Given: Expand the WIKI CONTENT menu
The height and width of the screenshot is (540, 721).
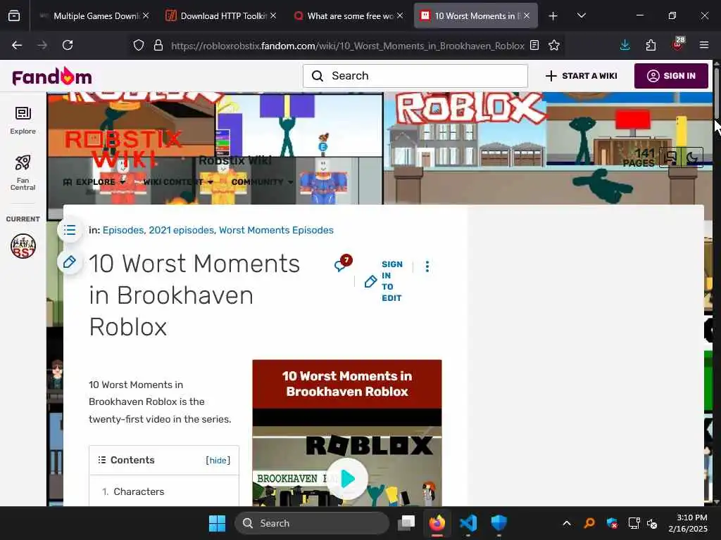Looking at the screenshot, I should [178, 182].
